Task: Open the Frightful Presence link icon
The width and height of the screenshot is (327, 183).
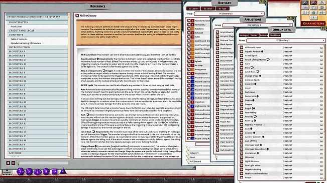Action: (242, 124)
